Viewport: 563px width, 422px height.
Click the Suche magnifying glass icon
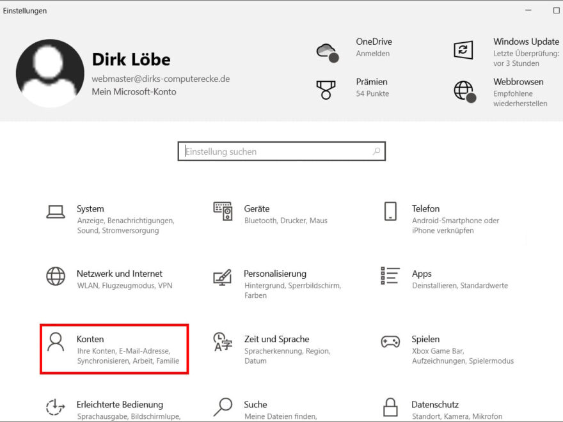(223, 407)
